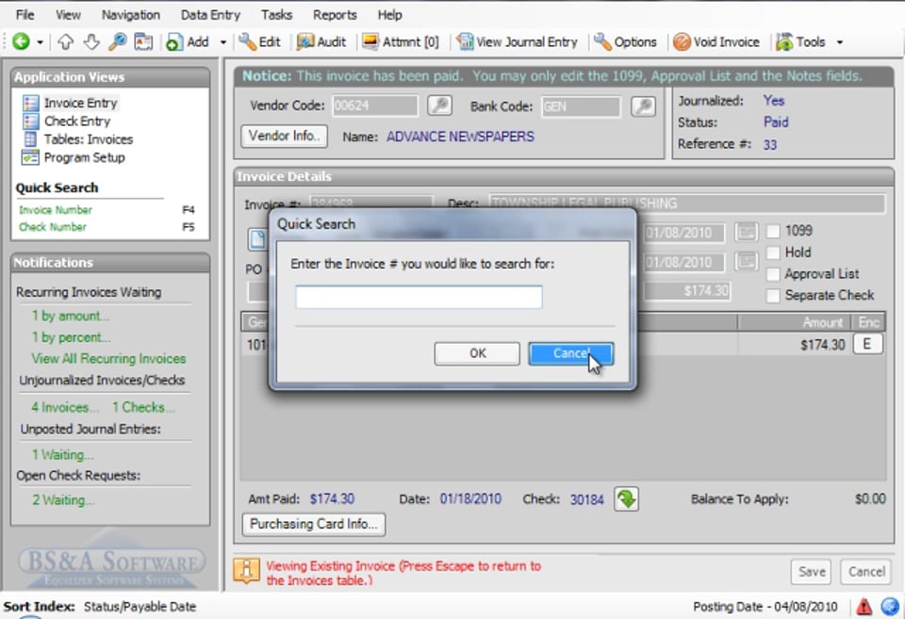Viewport: 905px width, 619px height.
Task: Open the View menu
Action: click(x=68, y=15)
